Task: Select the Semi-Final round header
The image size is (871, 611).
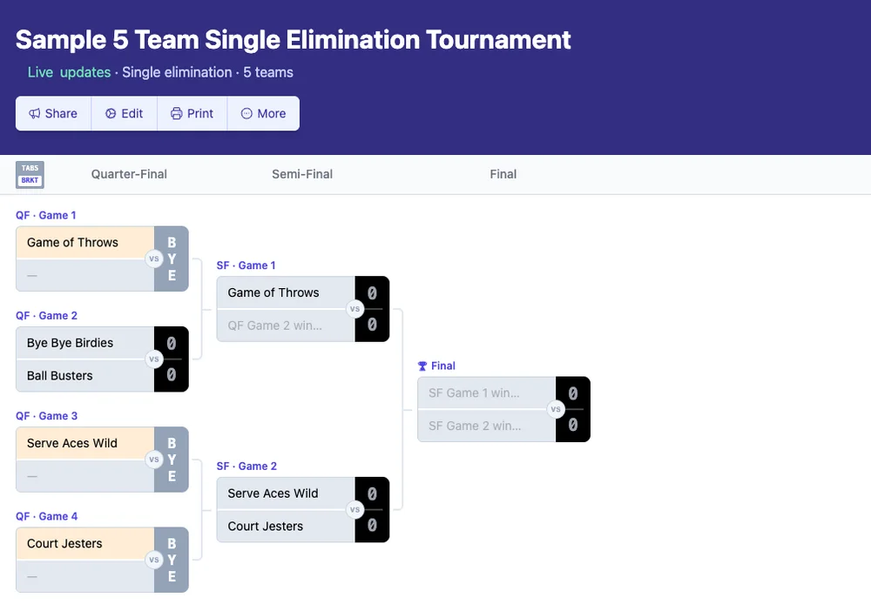Action: coord(302,174)
